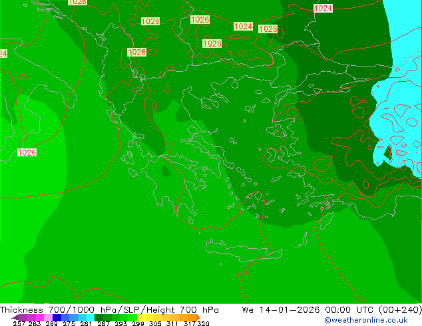Click the orange arrow at legend end
Viewport: 422px width, 326px height.
pos(198,317)
